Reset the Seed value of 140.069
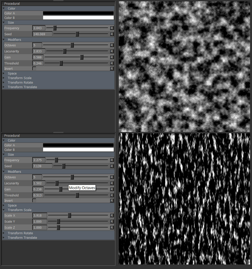 coord(112,34)
